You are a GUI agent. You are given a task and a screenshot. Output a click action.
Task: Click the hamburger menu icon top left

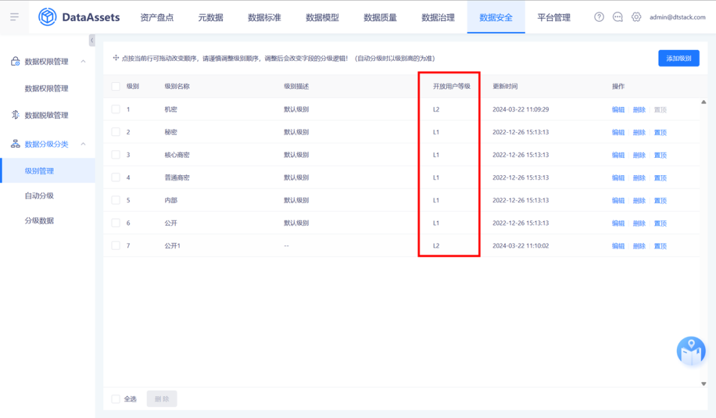click(14, 17)
